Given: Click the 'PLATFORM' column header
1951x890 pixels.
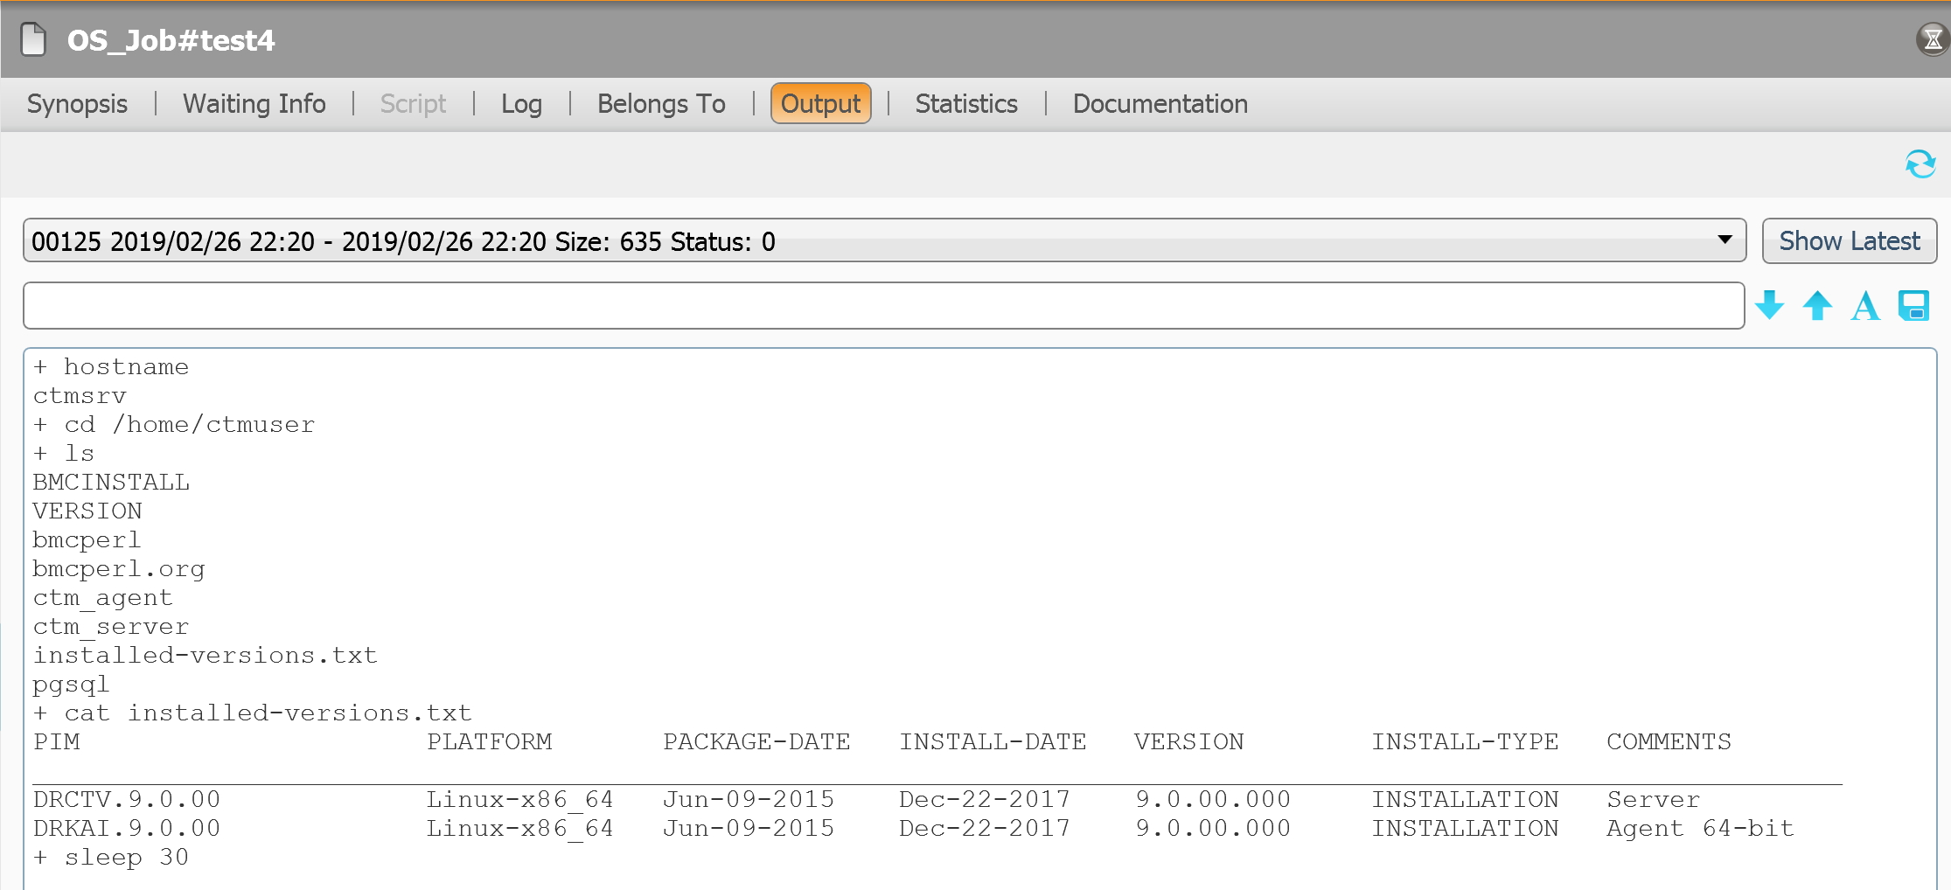Looking at the screenshot, I should [x=490, y=741].
